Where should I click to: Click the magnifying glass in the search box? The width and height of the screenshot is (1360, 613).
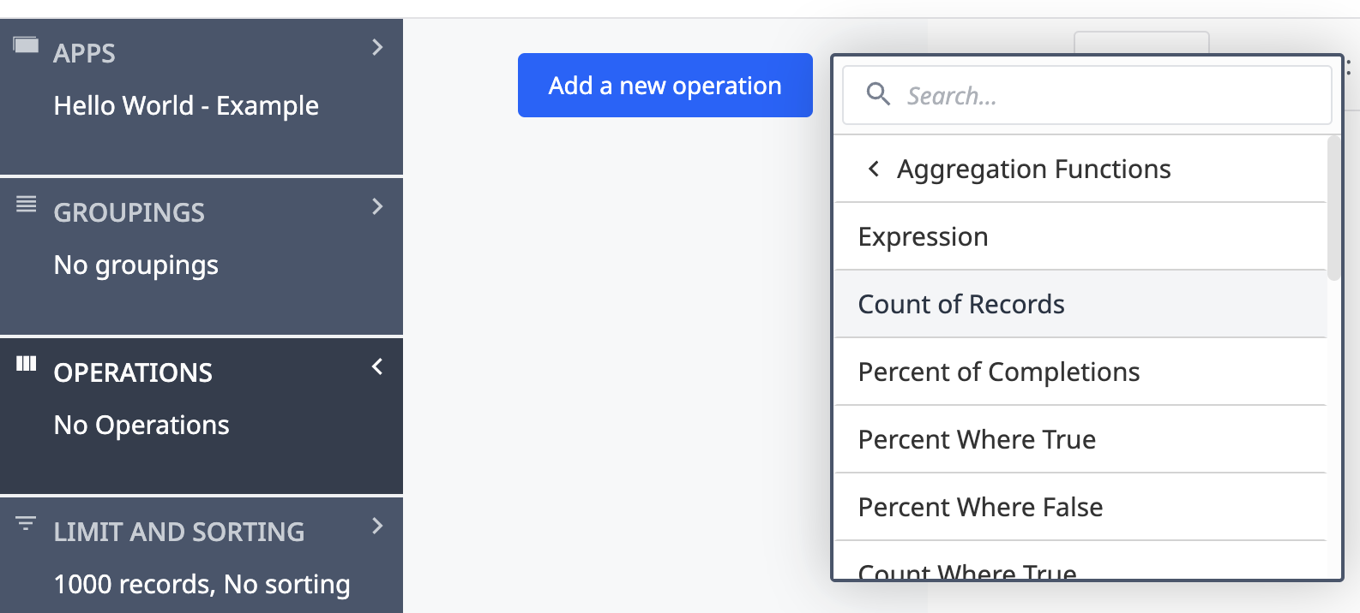point(878,95)
